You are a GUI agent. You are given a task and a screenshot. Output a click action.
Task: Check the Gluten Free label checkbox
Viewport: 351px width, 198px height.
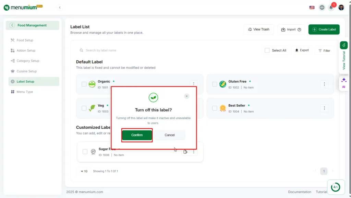click(215, 84)
